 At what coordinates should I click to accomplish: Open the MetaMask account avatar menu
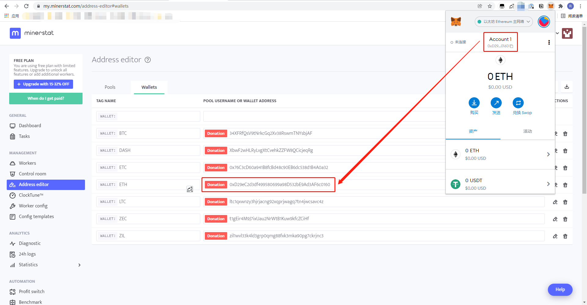(x=544, y=22)
